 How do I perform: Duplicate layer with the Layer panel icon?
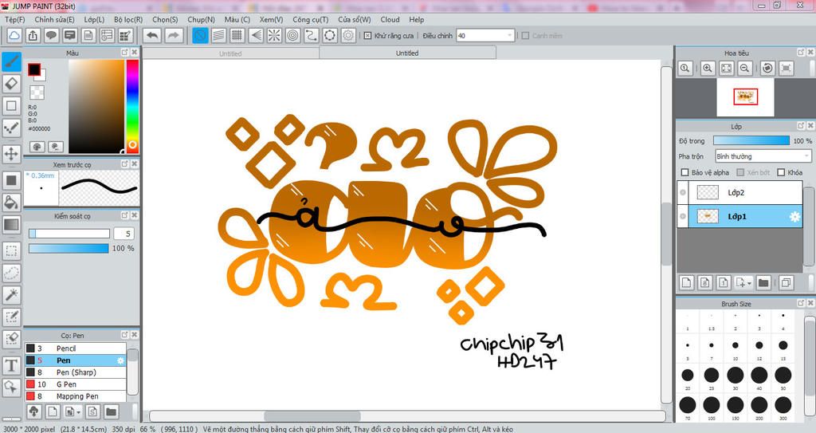(786, 282)
